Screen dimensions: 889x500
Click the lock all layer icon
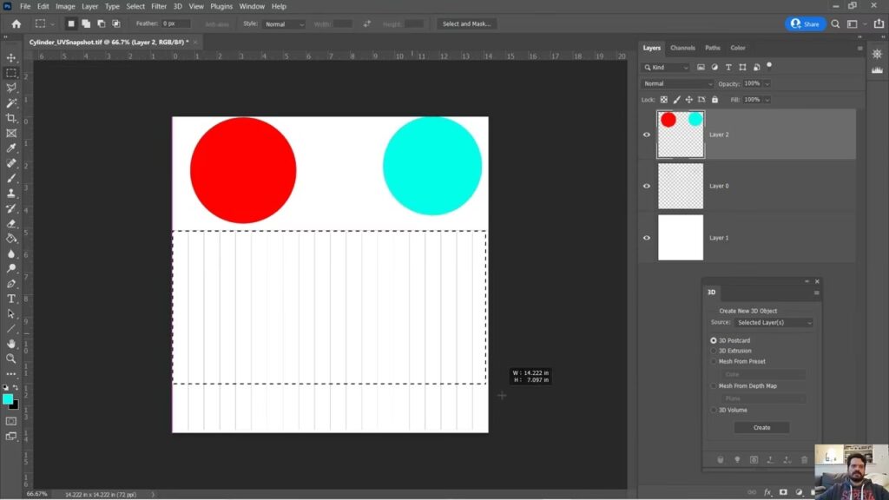tap(712, 100)
